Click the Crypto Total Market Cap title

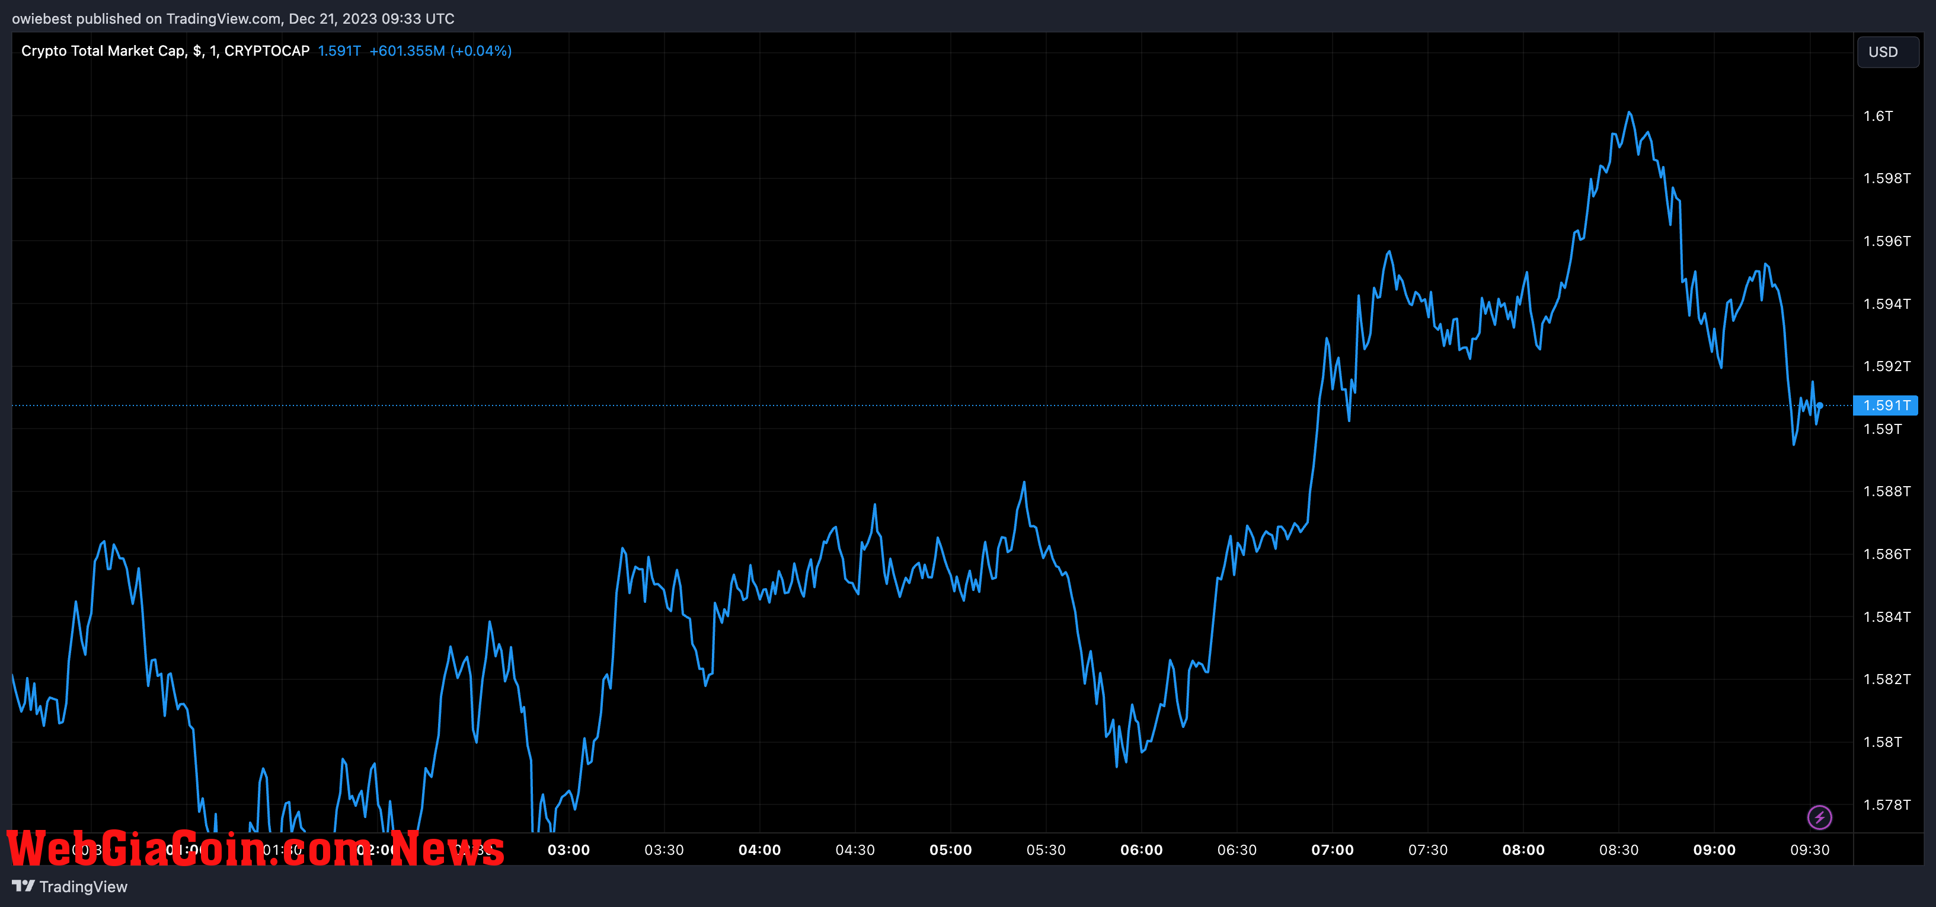pyautogui.click(x=165, y=51)
